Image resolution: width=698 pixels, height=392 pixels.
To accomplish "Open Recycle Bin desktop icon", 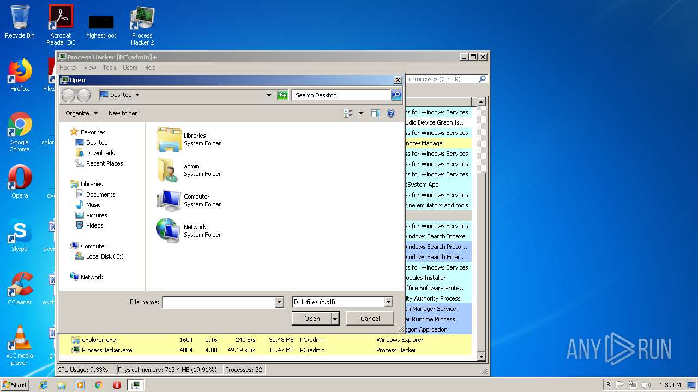I will pyautogui.click(x=20, y=22).
